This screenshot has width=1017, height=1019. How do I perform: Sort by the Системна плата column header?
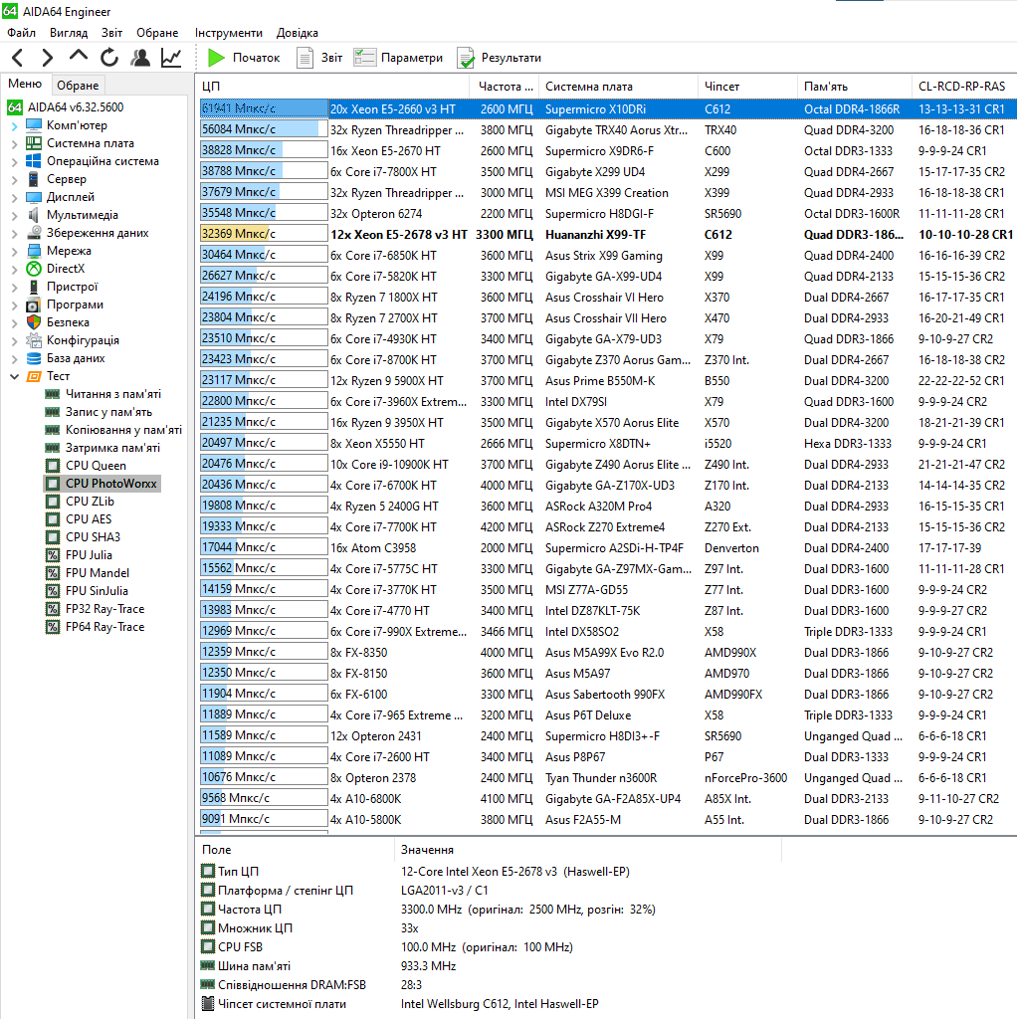[617, 87]
